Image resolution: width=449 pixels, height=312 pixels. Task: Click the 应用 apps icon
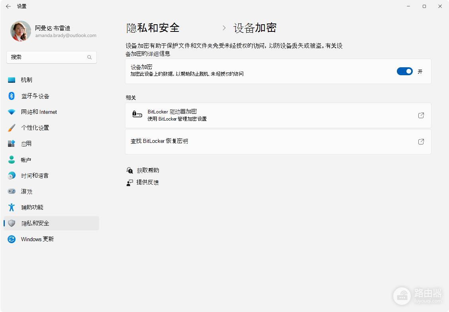coord(12,144)
